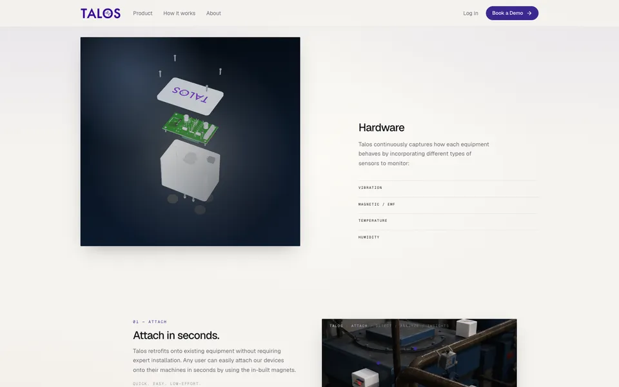This screenshot has width=619, height=387.
Task: Select the Vibration sensor row
Action: (x=448, y=188)
